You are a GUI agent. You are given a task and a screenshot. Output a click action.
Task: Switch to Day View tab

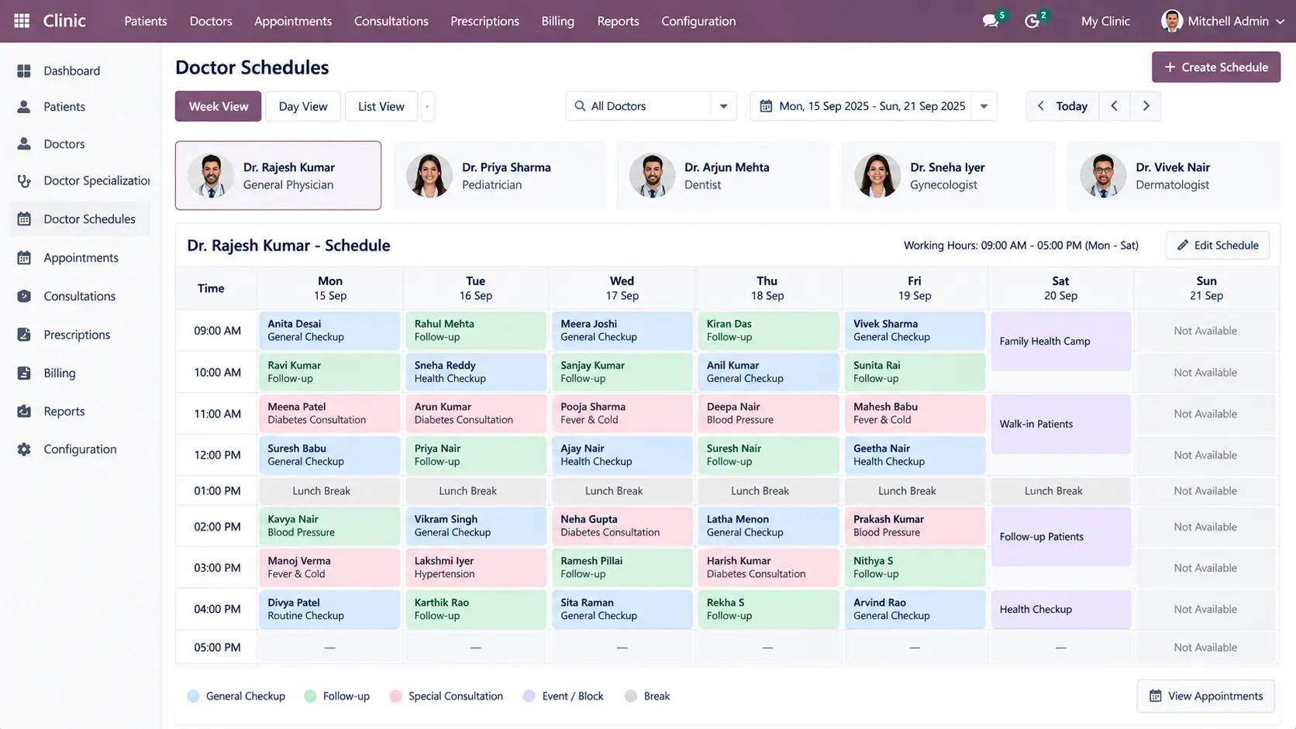pyautogui.click(x=303, y=106)
